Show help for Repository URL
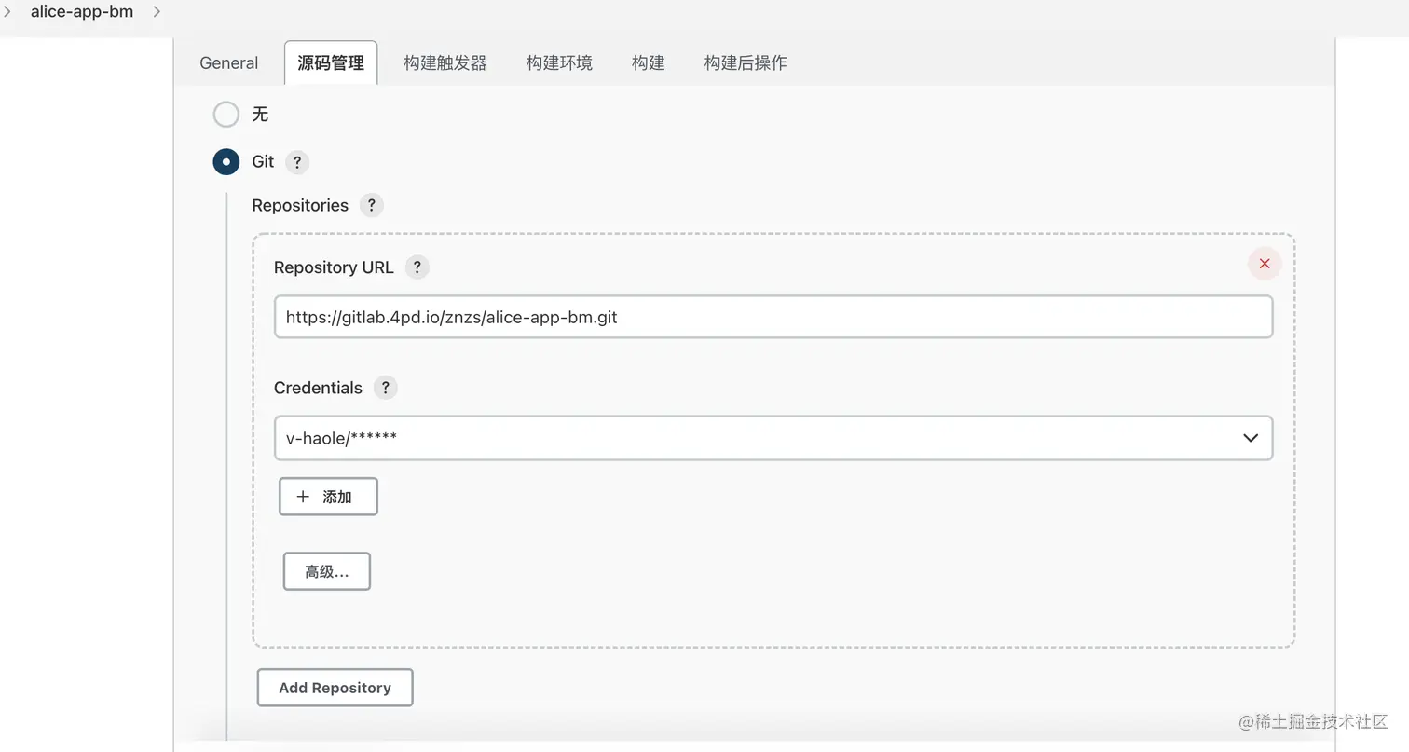Image resolution: width=1409 pixels, height=752 pixels. (417, 267)
